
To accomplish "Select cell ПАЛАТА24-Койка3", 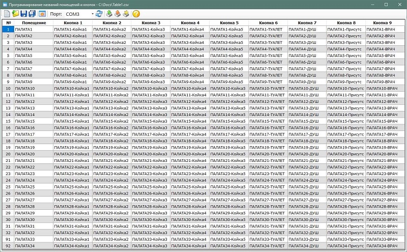I will (151, 180).
